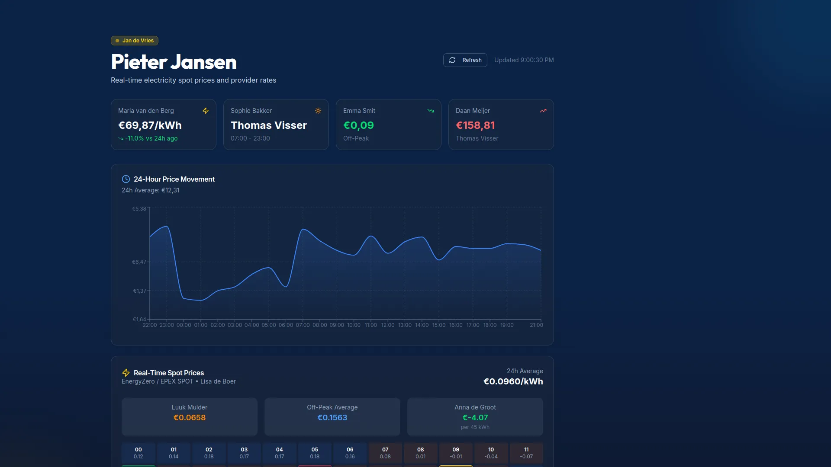Screen dimensions: 831x467
Task: Select hour 06 price cell 0.16
Action: 350,453
